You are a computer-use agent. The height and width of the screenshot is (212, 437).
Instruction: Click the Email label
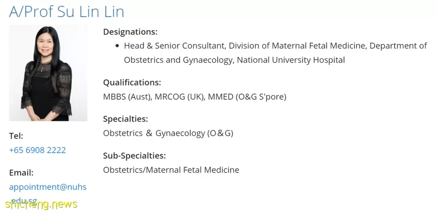pos(21,173)
